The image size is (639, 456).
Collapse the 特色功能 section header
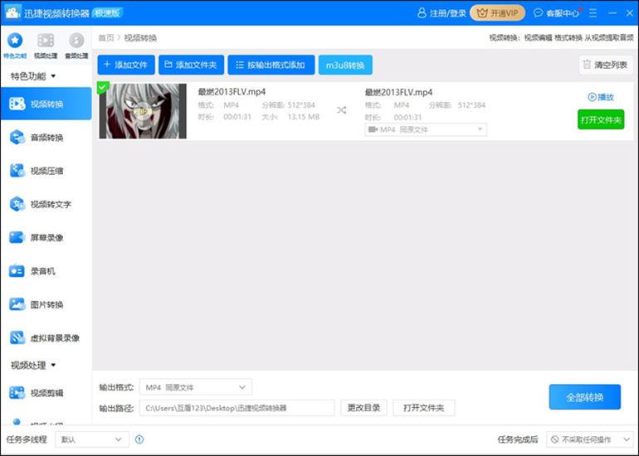[33, 76]
